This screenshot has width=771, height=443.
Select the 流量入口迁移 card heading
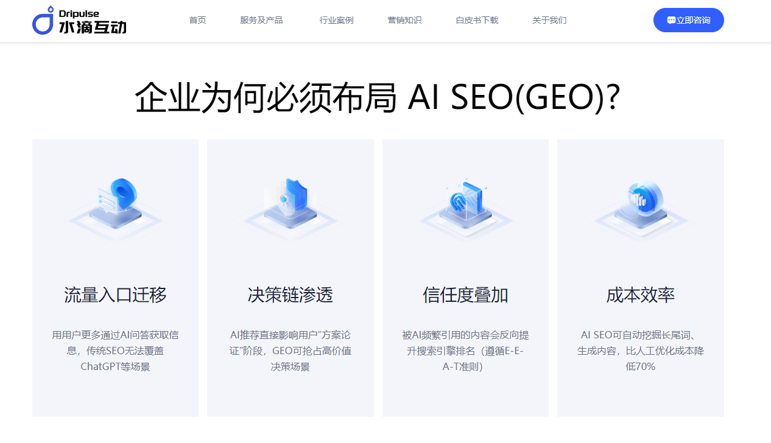coord(115,295)
